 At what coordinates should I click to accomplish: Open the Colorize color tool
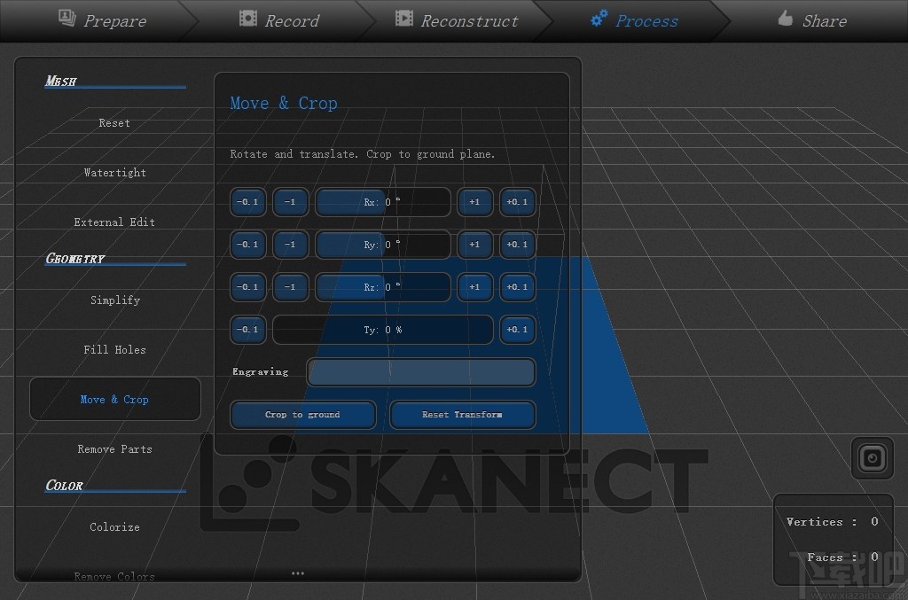[x=114, y=527]
